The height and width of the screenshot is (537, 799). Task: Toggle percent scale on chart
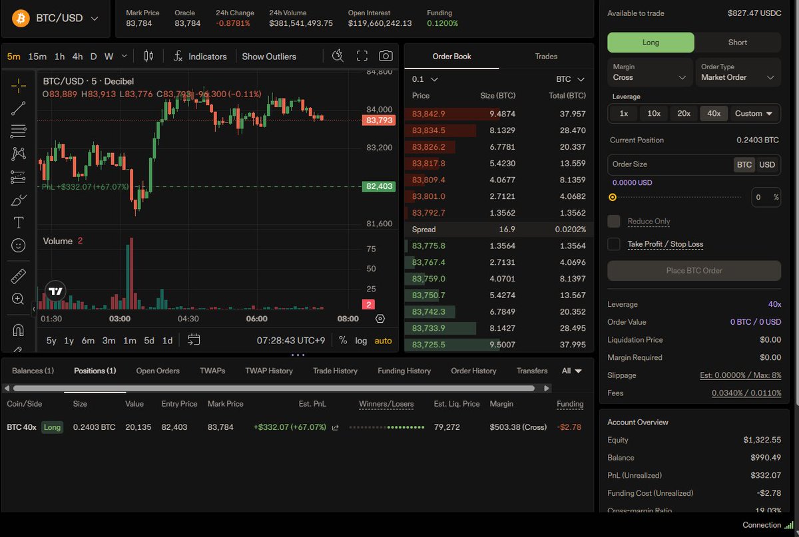click(x=343, y=340)
